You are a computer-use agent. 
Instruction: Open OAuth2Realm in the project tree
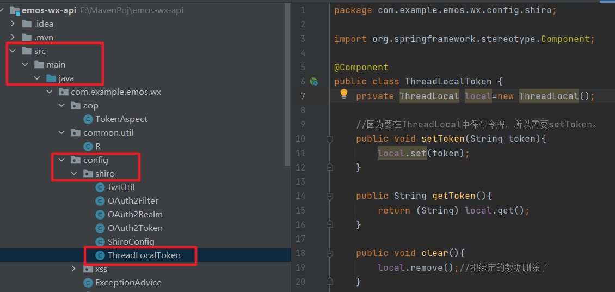pos(135,215)
